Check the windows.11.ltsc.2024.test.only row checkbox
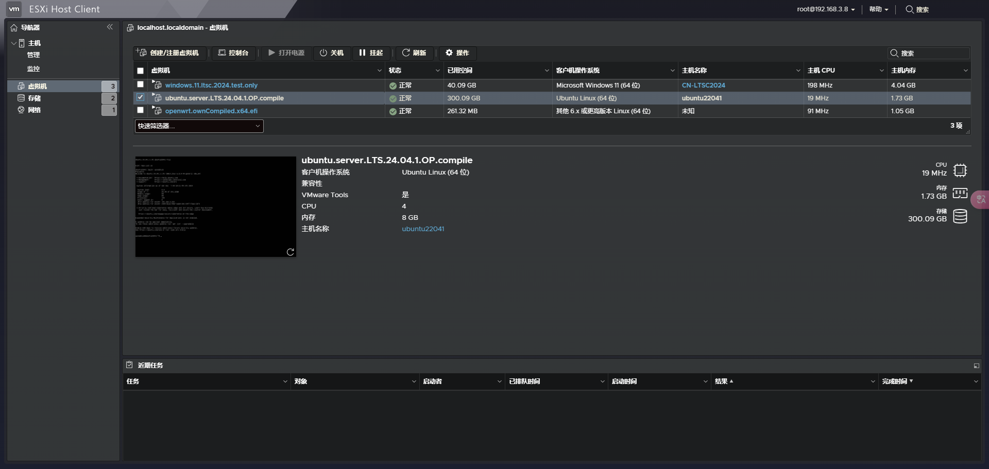 pos(140,84)
